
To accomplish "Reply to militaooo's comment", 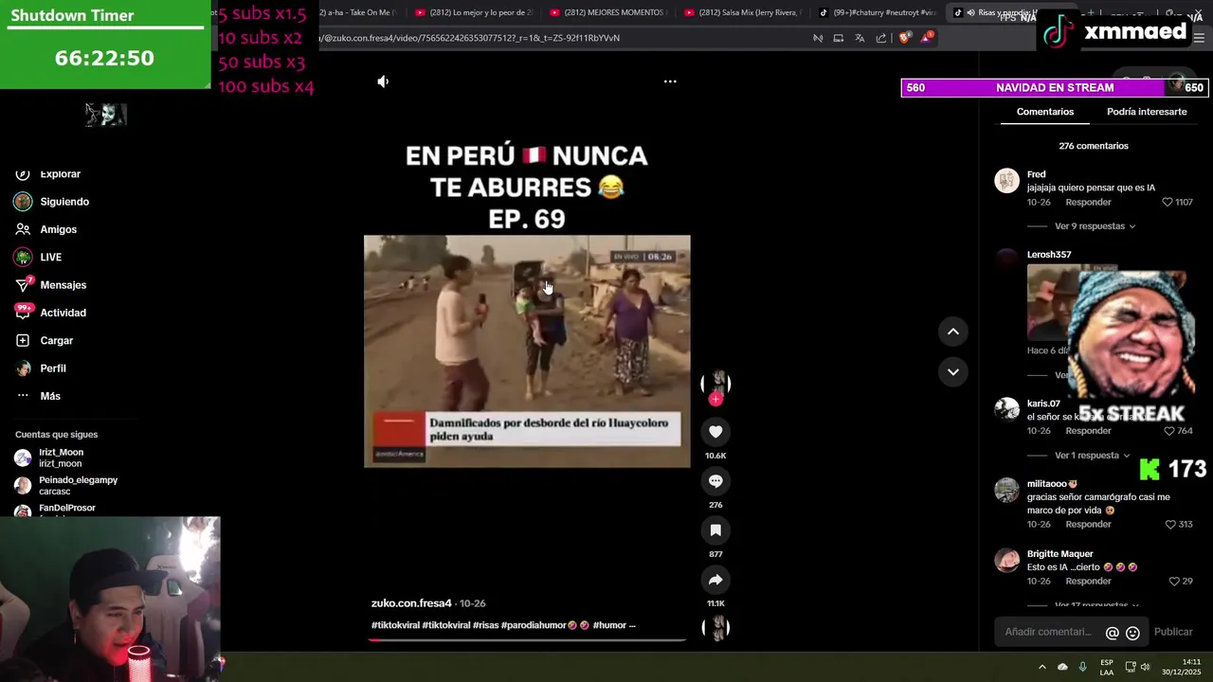I will point(1088,525).
